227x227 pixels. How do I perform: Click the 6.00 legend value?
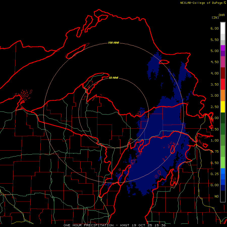click(x=215, y=28)
